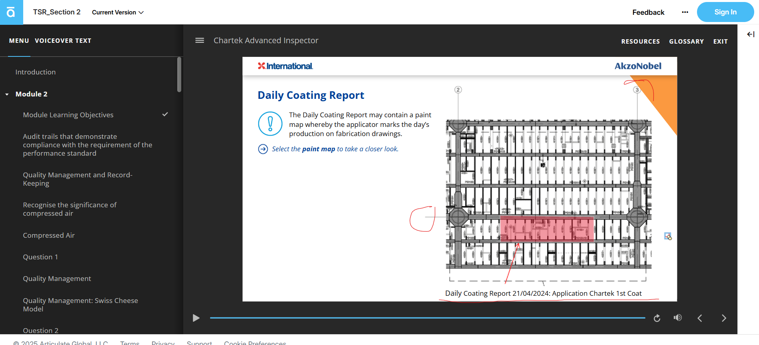Click the International logo on the slide
759x345 pixels.
pyautogui.click(x=285, y=66)
